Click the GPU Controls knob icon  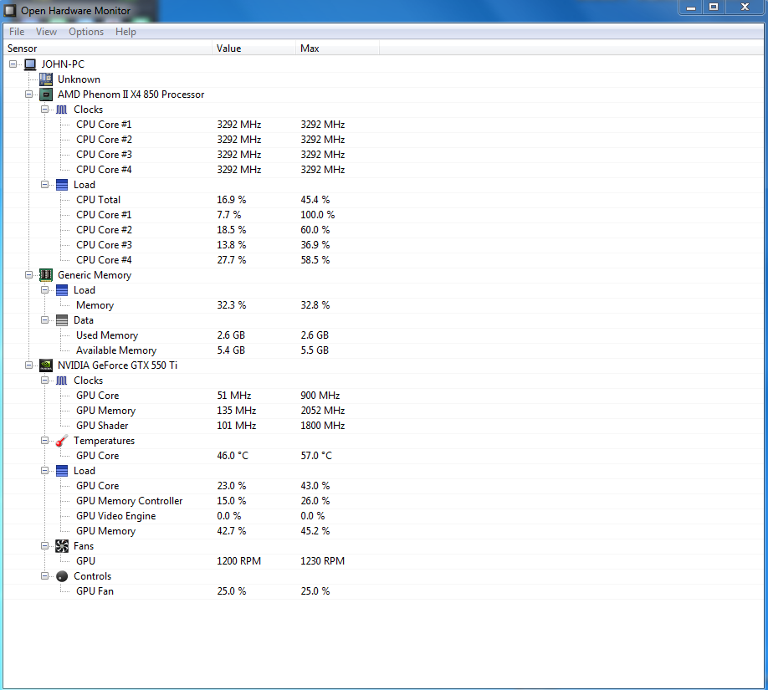[62, 576]
